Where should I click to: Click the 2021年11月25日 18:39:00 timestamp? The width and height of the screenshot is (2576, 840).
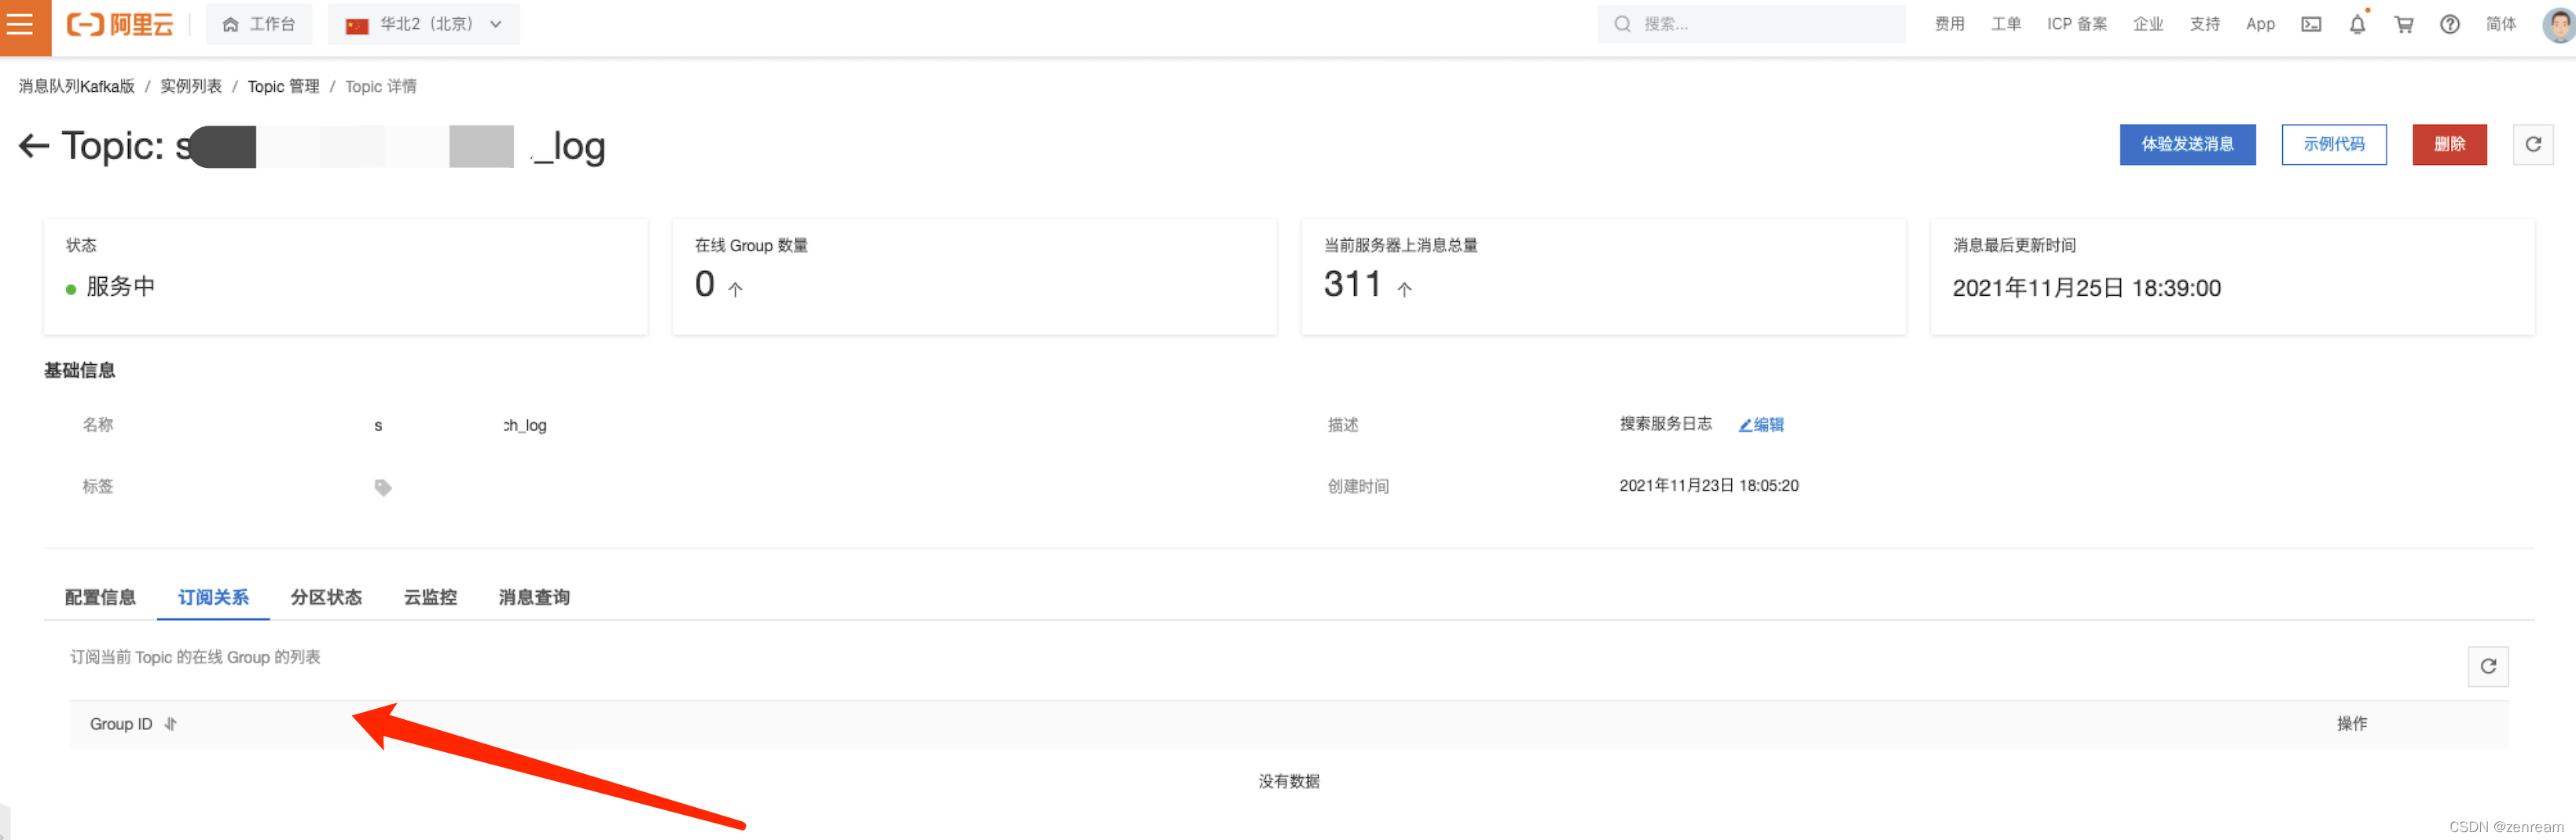(x=2086, y=289)
